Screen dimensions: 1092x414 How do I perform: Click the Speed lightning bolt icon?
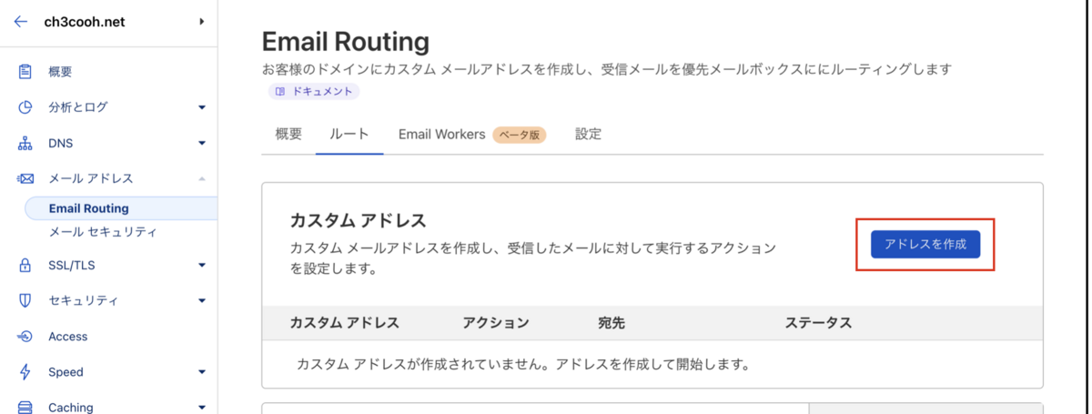coord(25,372)
